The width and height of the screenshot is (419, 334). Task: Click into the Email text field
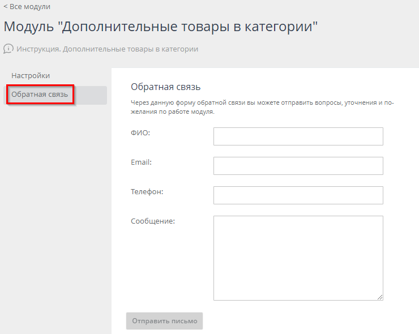[298, 166]
